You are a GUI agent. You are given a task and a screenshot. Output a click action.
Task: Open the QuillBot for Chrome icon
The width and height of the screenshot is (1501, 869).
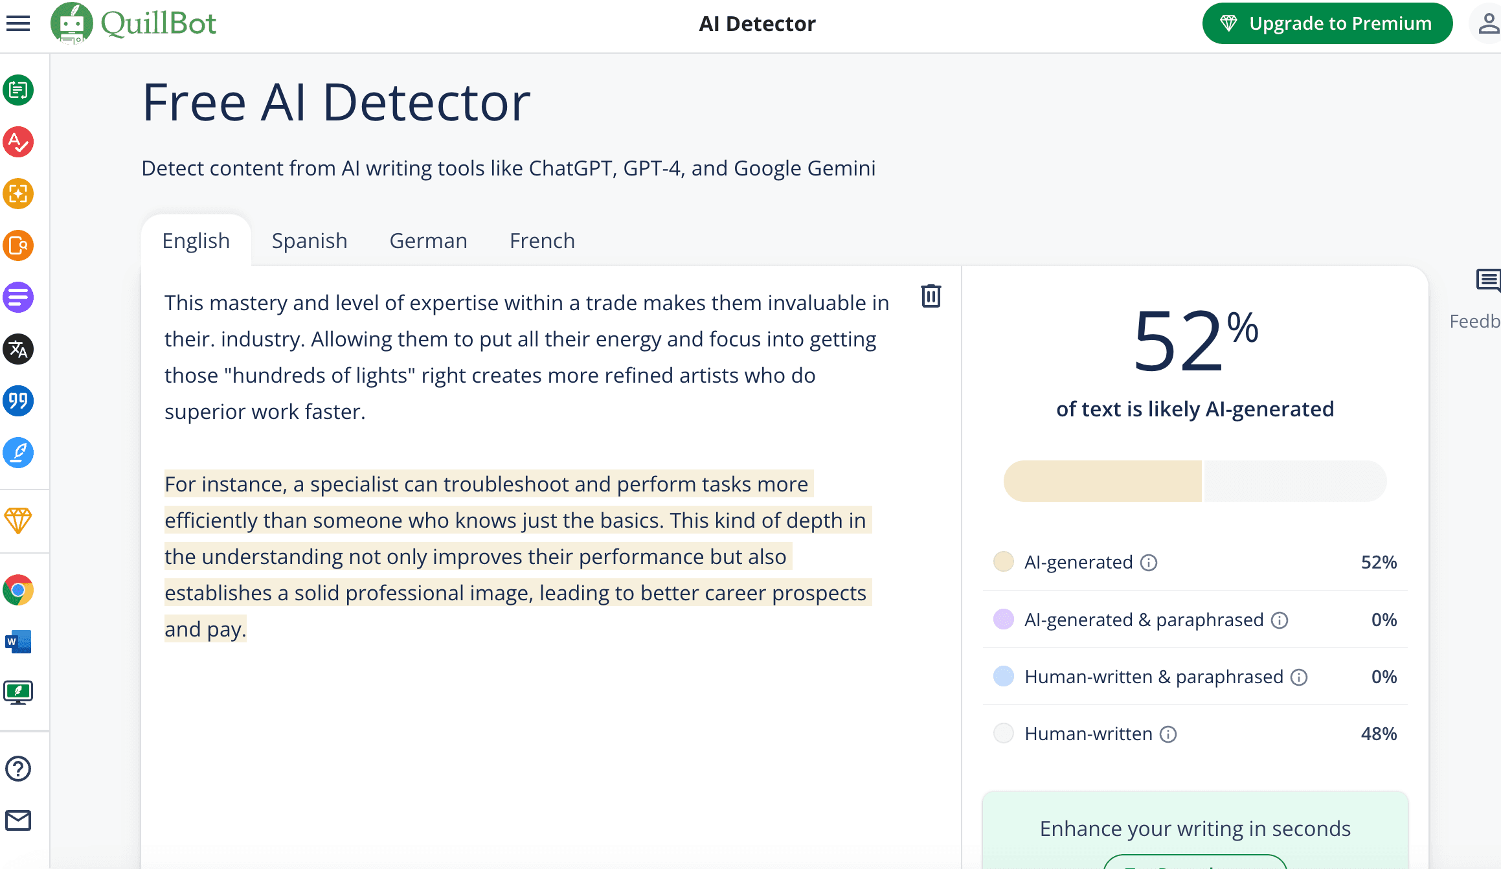tap(18, 590)
